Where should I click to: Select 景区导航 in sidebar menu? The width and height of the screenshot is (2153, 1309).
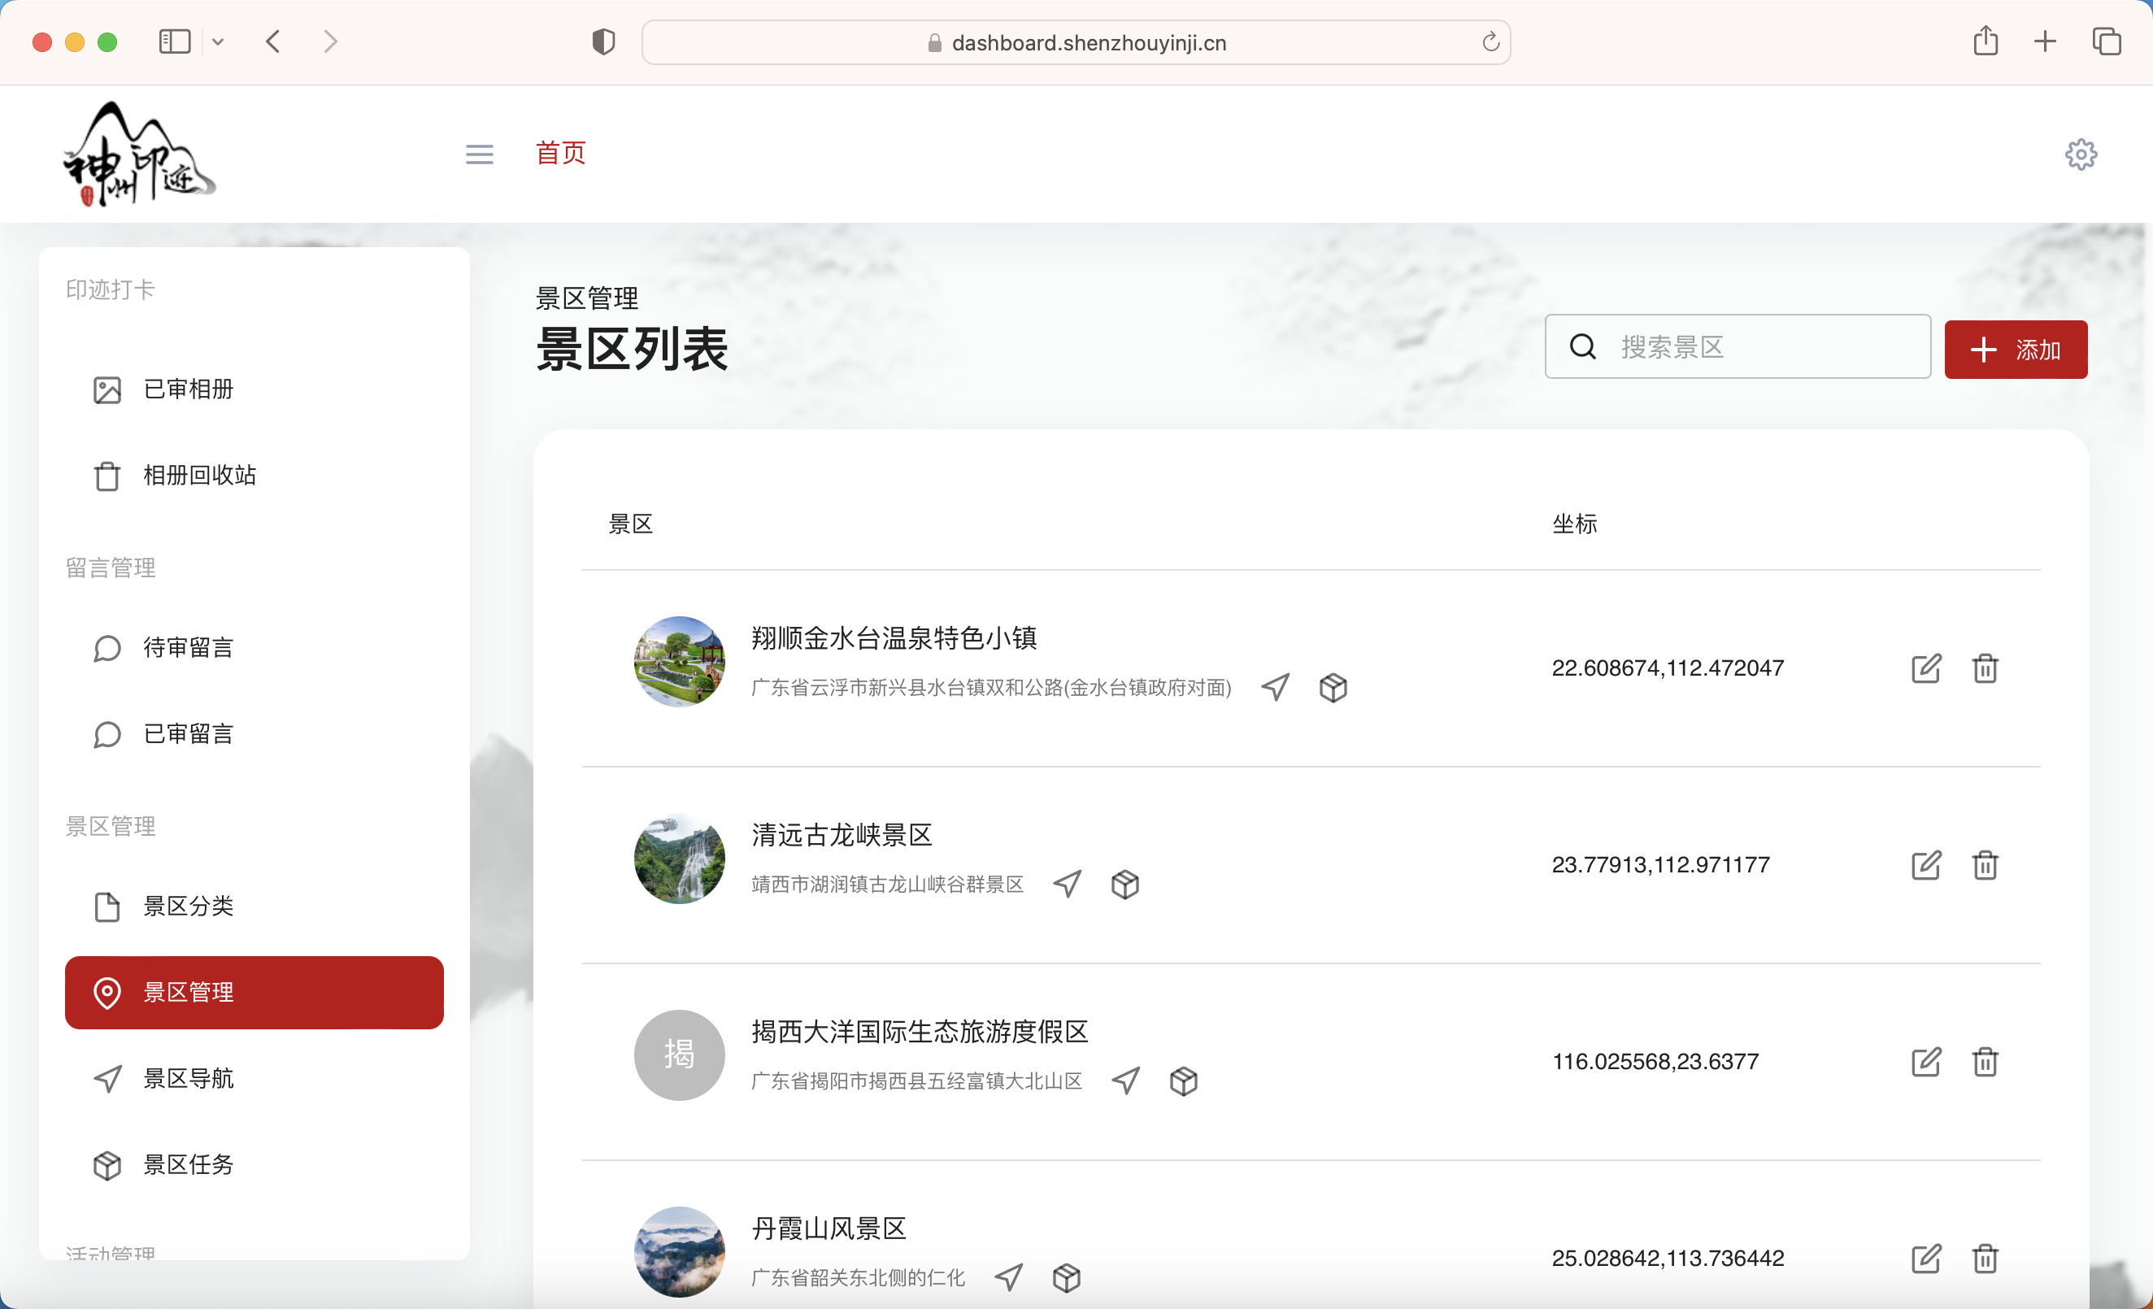188,1078
